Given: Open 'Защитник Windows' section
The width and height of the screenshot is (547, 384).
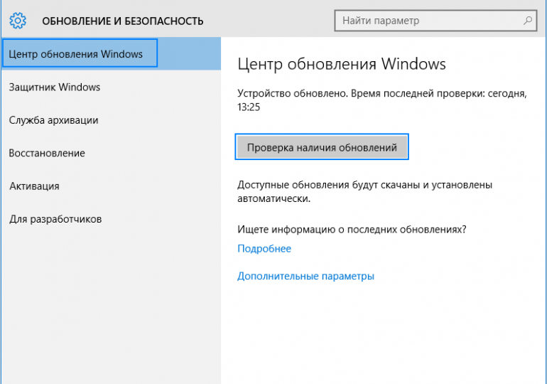Looking at the screenshot, I should (111, 87).
